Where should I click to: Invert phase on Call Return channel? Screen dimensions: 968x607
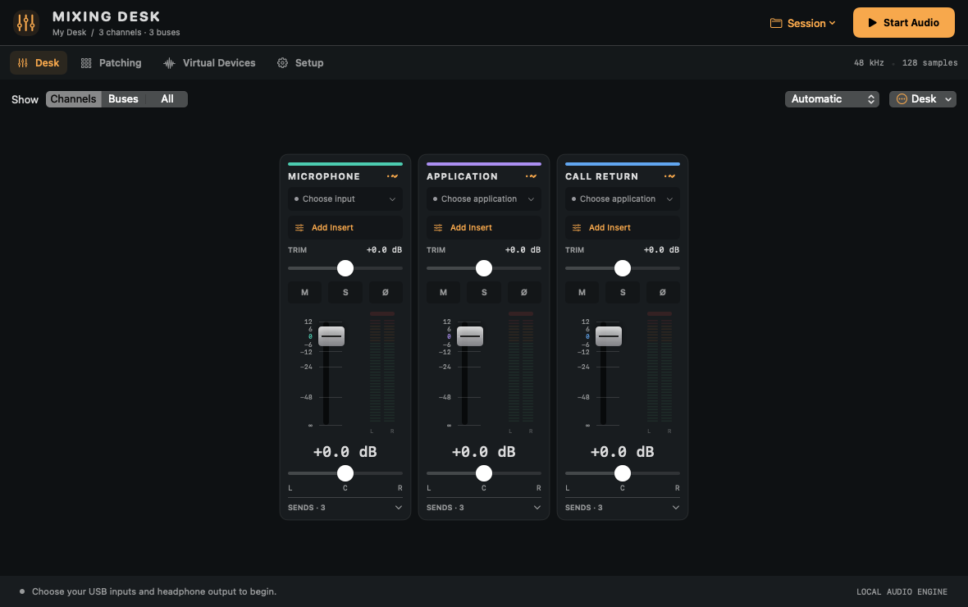pyautogui.click(x=662, y=292)
